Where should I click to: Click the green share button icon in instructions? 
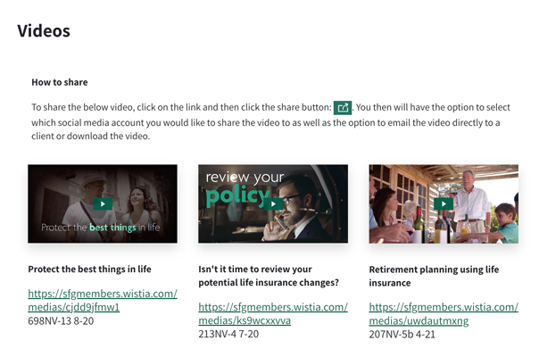click(x=343, y=108)
